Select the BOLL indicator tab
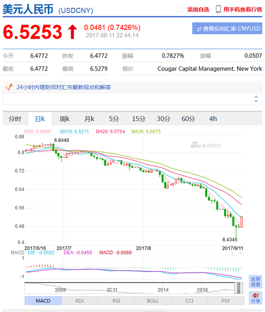The height and width of the screenshot is (312, 265). click(153, 300)
